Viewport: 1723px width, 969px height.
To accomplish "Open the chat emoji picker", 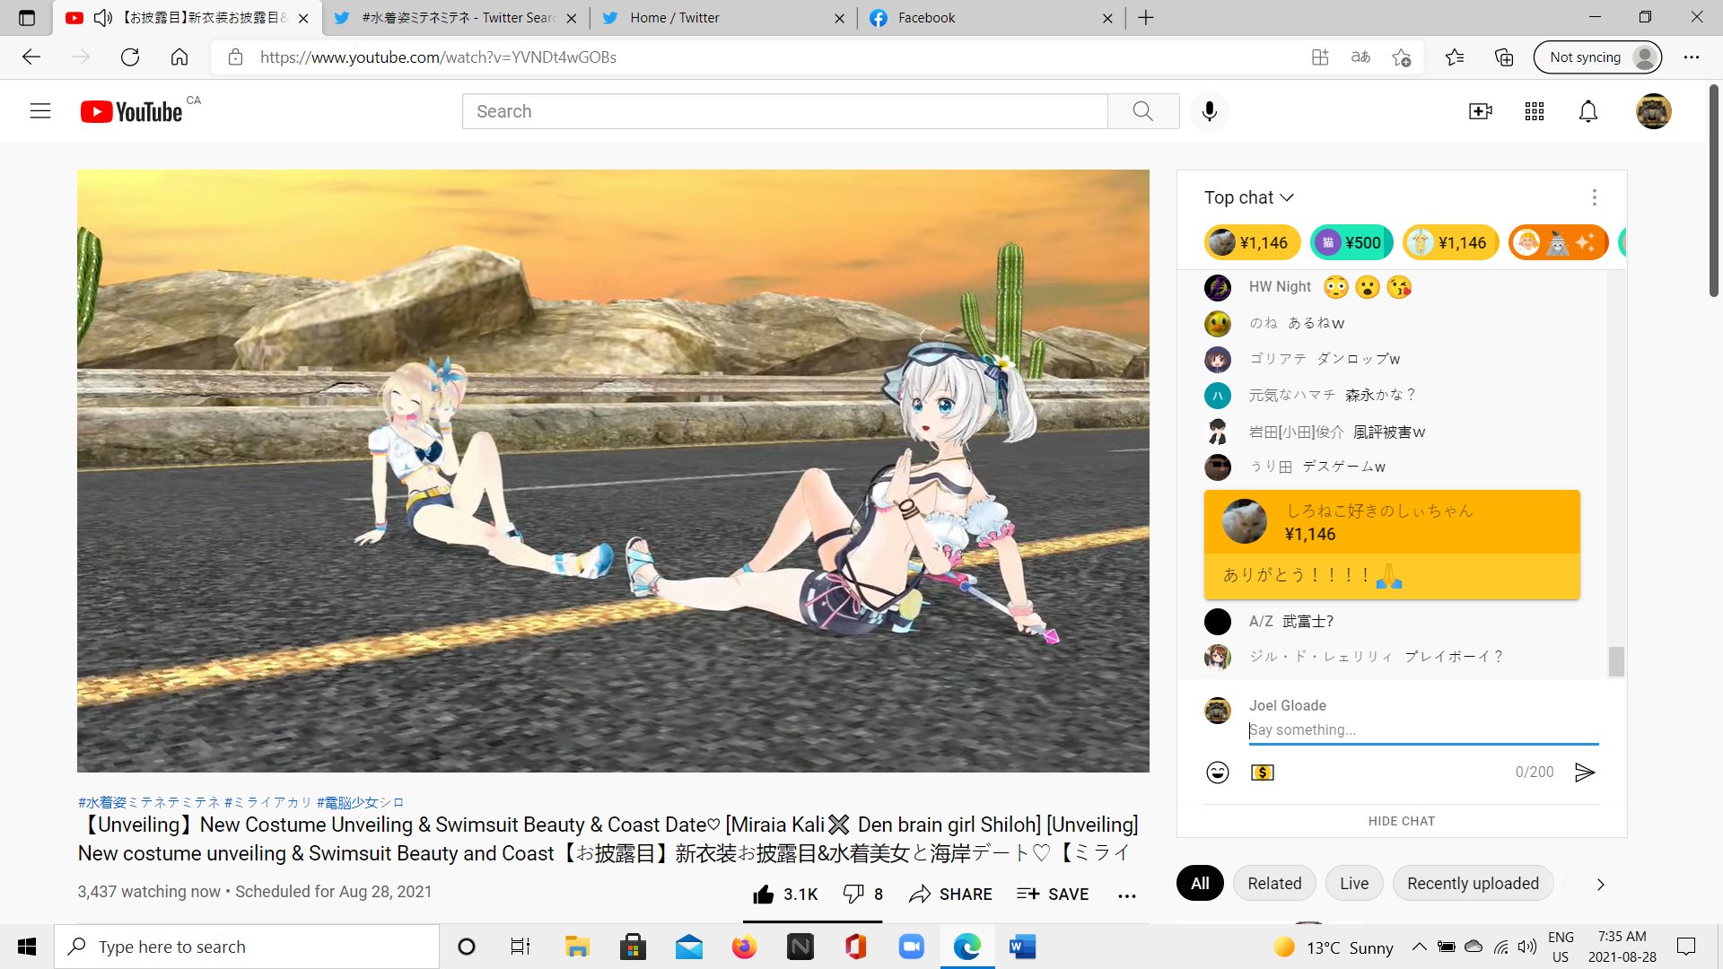I will pos(1217,773).
